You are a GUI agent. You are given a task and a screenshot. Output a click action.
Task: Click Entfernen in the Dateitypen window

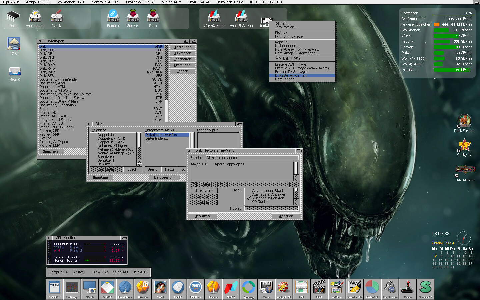coord(182,65)
